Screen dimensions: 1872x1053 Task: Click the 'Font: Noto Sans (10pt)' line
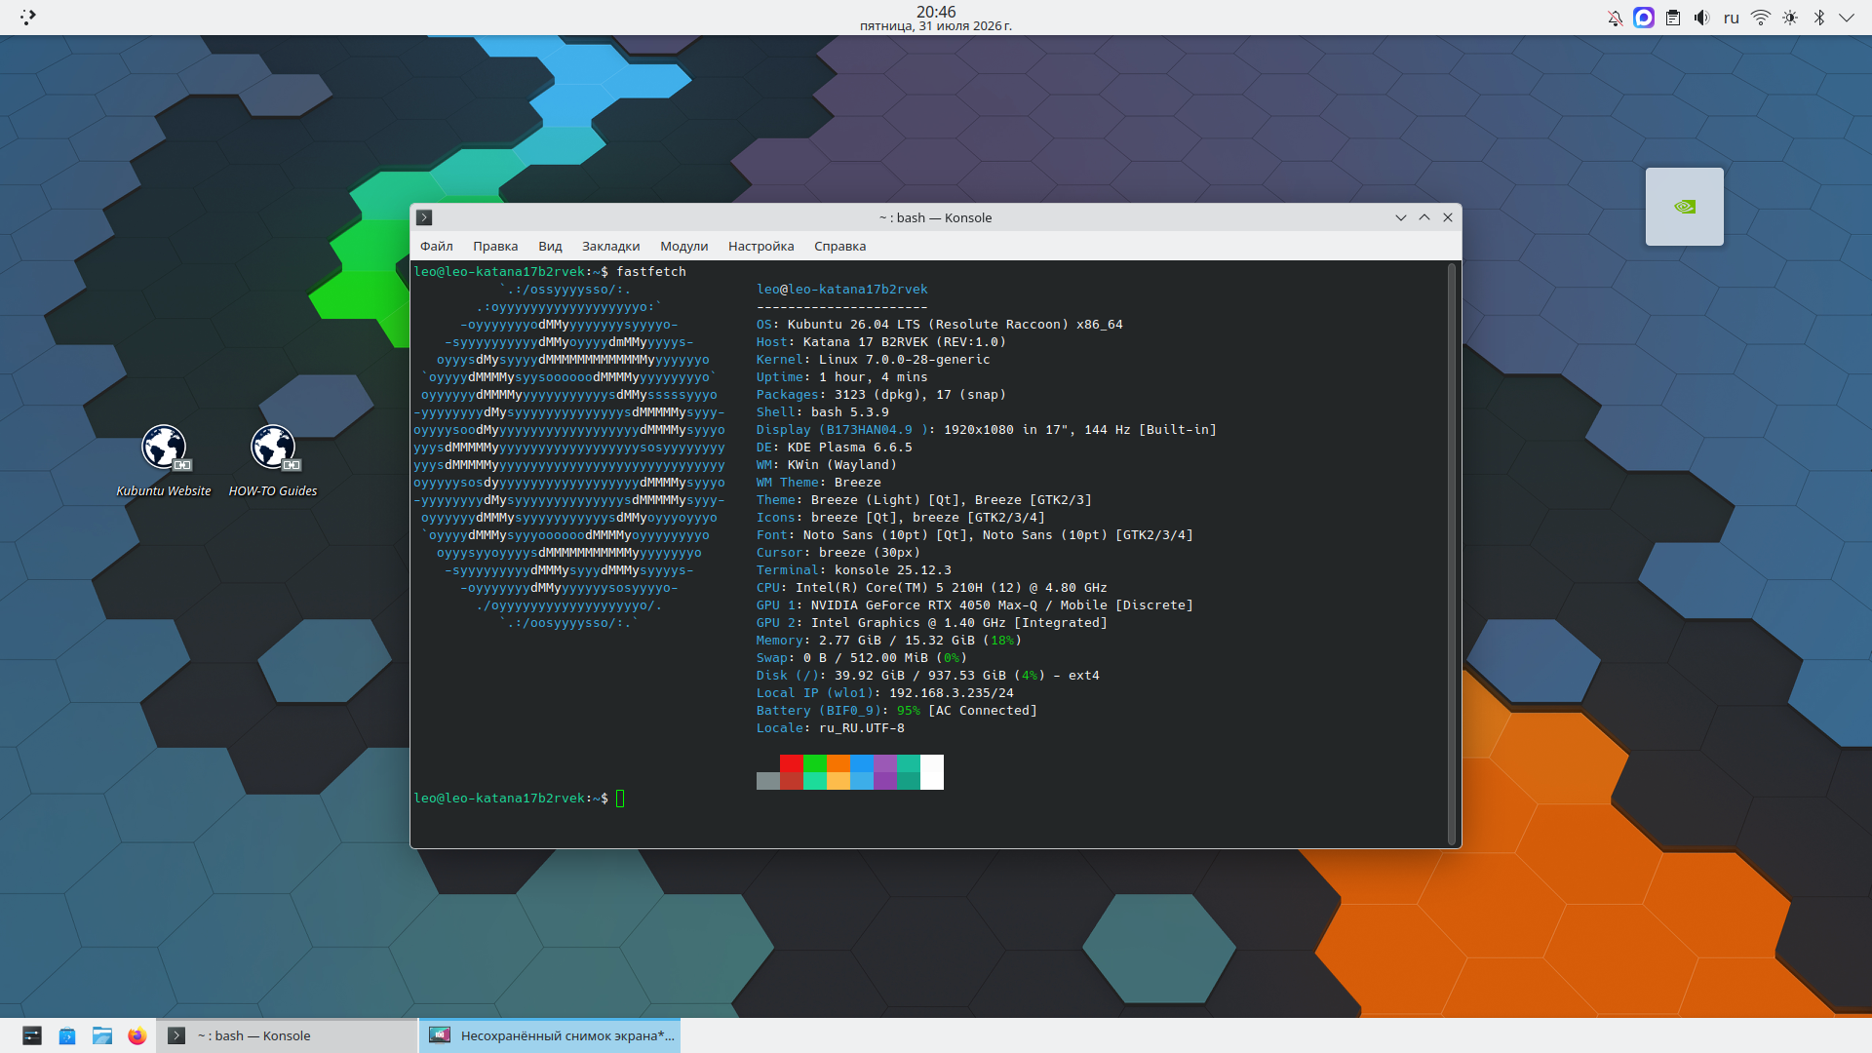click(x=975, y=535)
